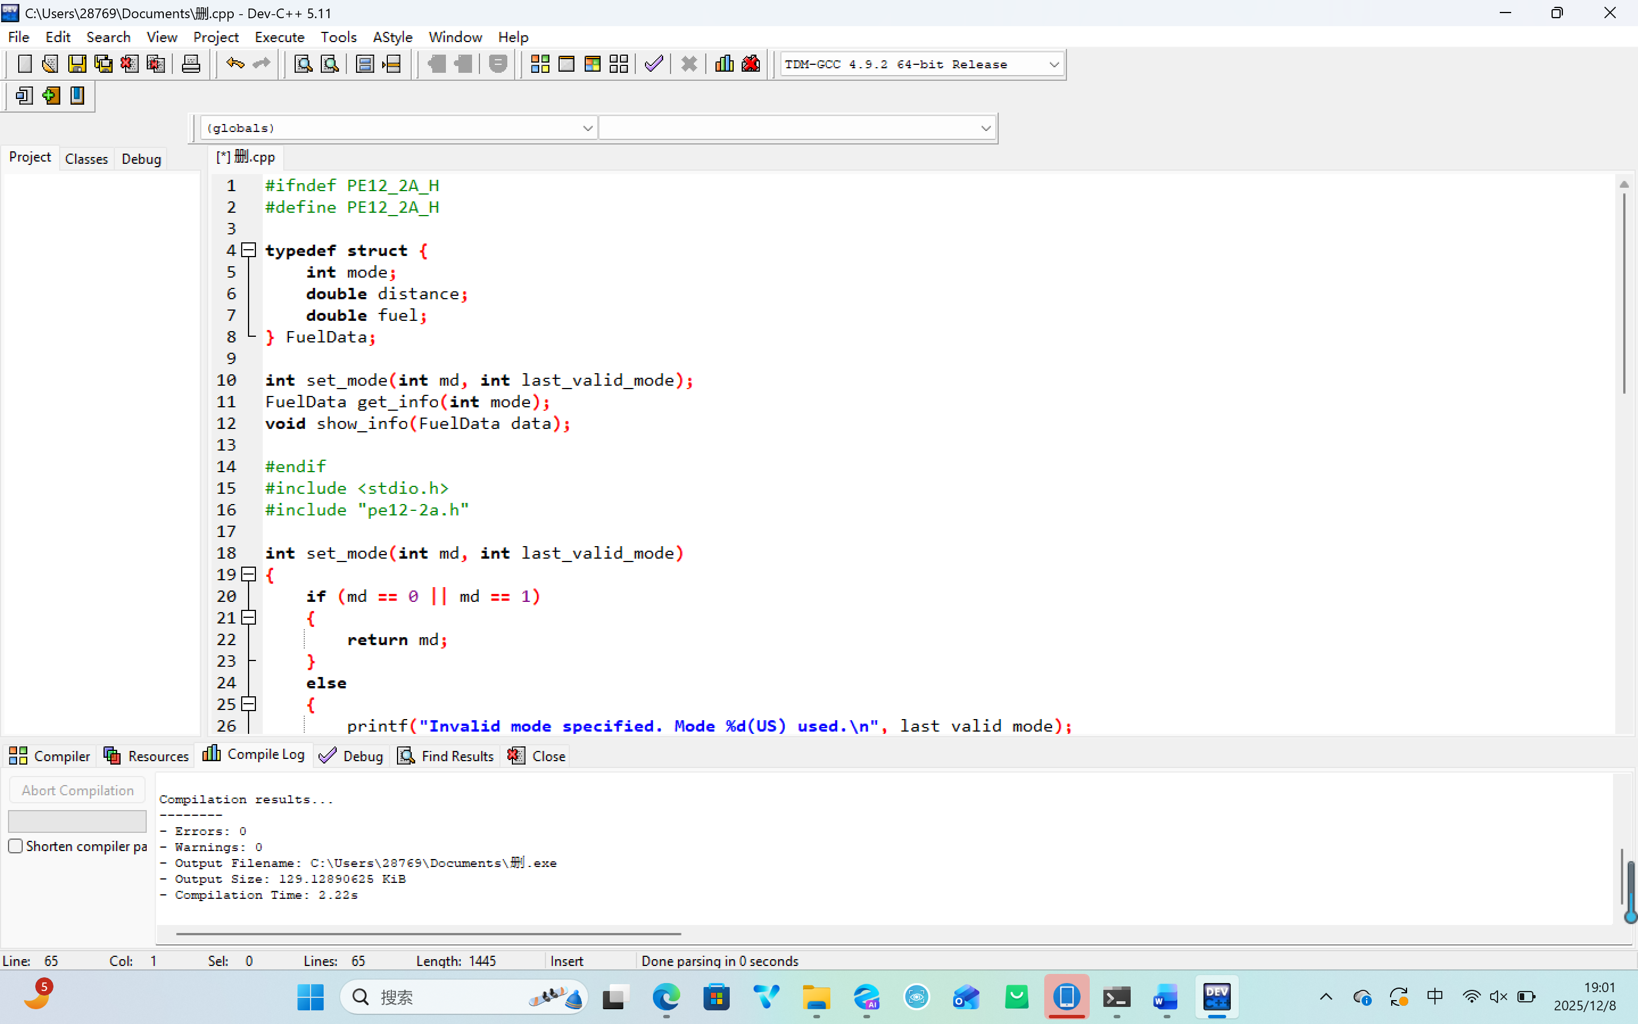Screen dimensions: 1638x1024
Task: Click the Insert snippet green plus icon
Action: pyautogui.click(x=51, y=96)
